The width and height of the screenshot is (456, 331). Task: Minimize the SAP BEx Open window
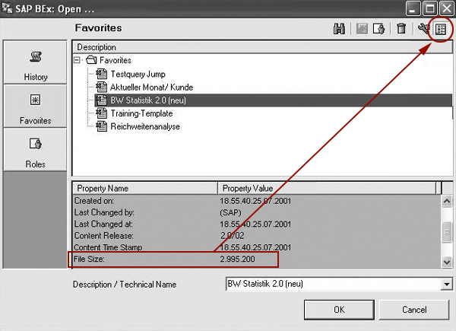click(x=413, y=8)
